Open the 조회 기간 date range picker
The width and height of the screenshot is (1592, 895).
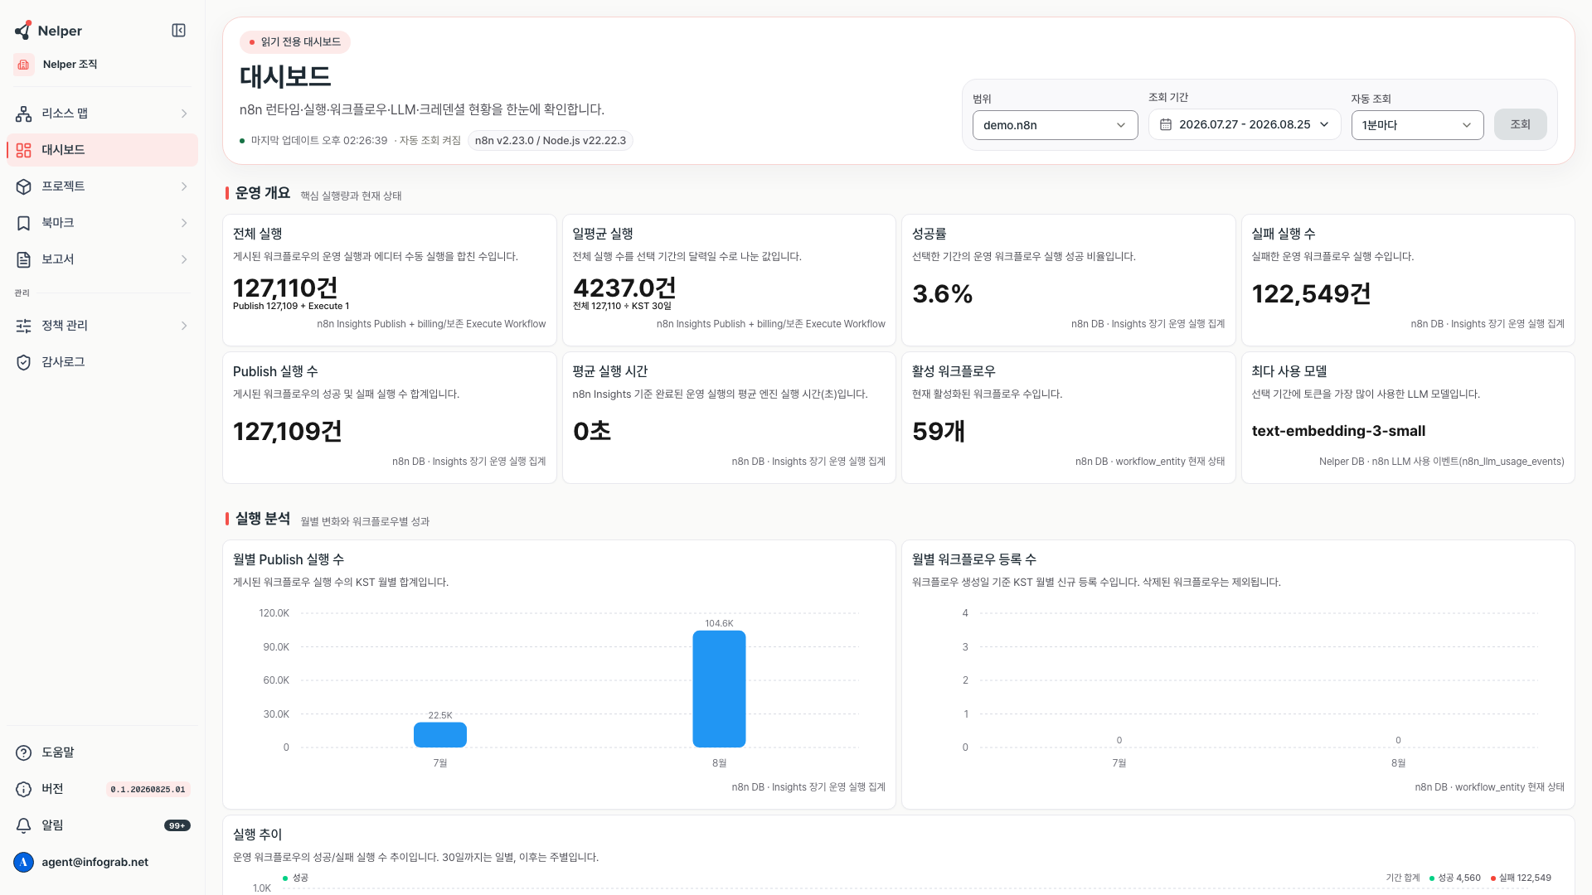(x=1245, y=124)
